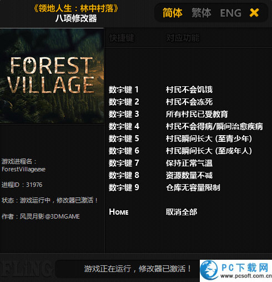Switch language to 简体

pos(173,13)
